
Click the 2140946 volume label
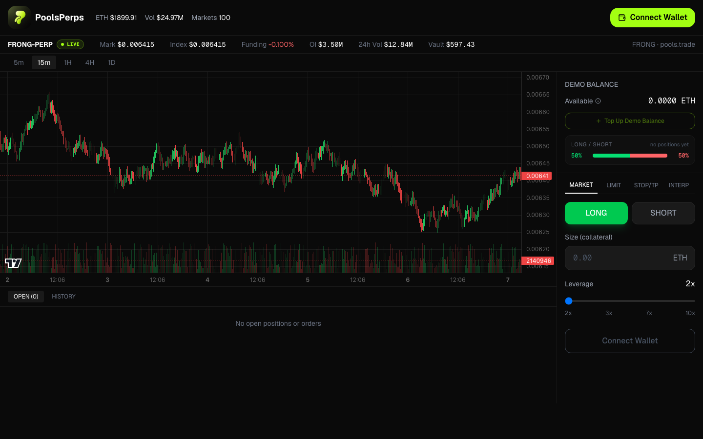pos(538,261)
